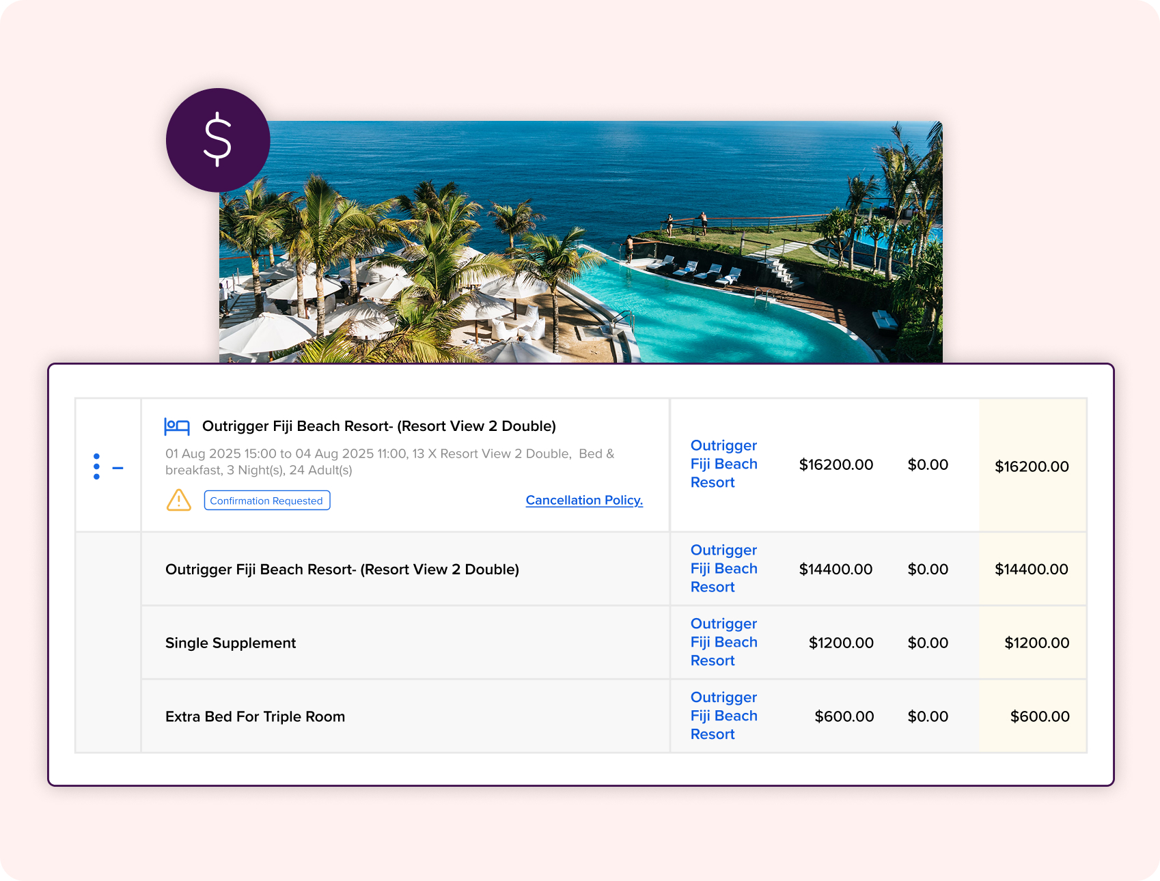Open the three-dot row options menu
Screen dimensions: 1160x881
(x=96, y=466)
